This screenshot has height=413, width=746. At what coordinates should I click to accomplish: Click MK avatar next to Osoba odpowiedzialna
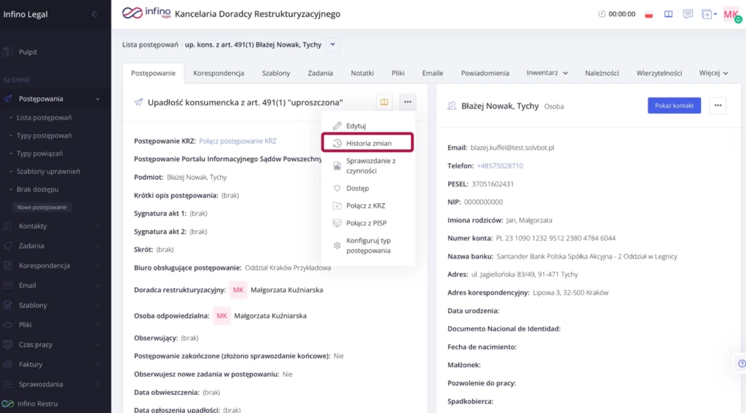pos(221,316)
